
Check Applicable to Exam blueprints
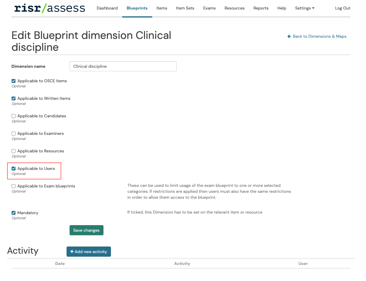click(x=13, y=186)
